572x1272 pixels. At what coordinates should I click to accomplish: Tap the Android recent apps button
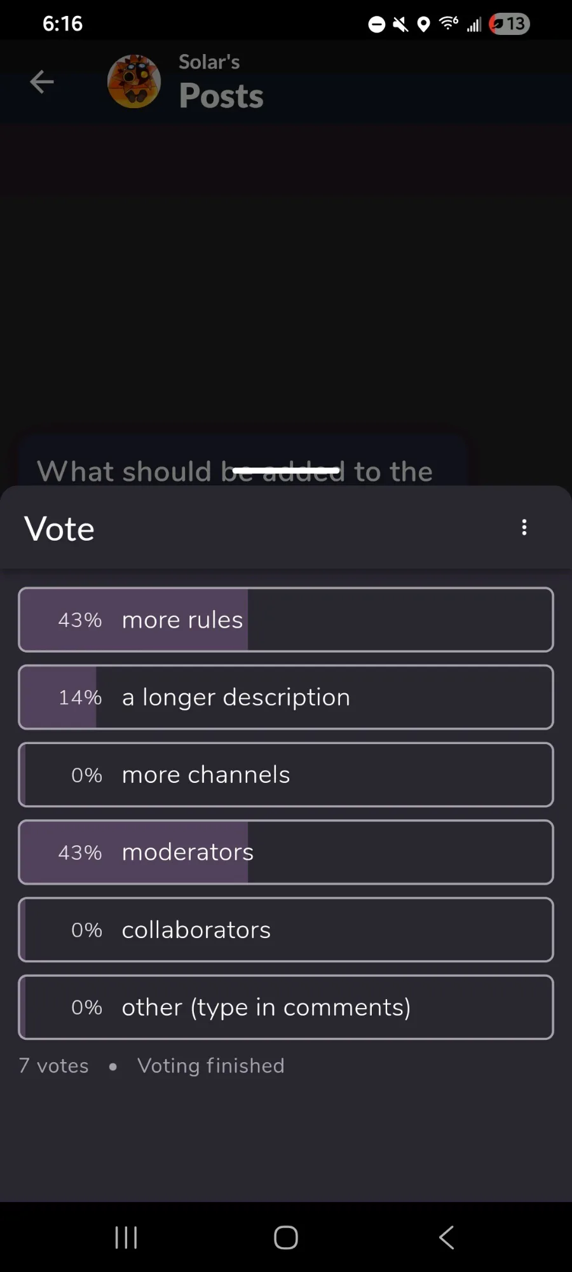126,1238
